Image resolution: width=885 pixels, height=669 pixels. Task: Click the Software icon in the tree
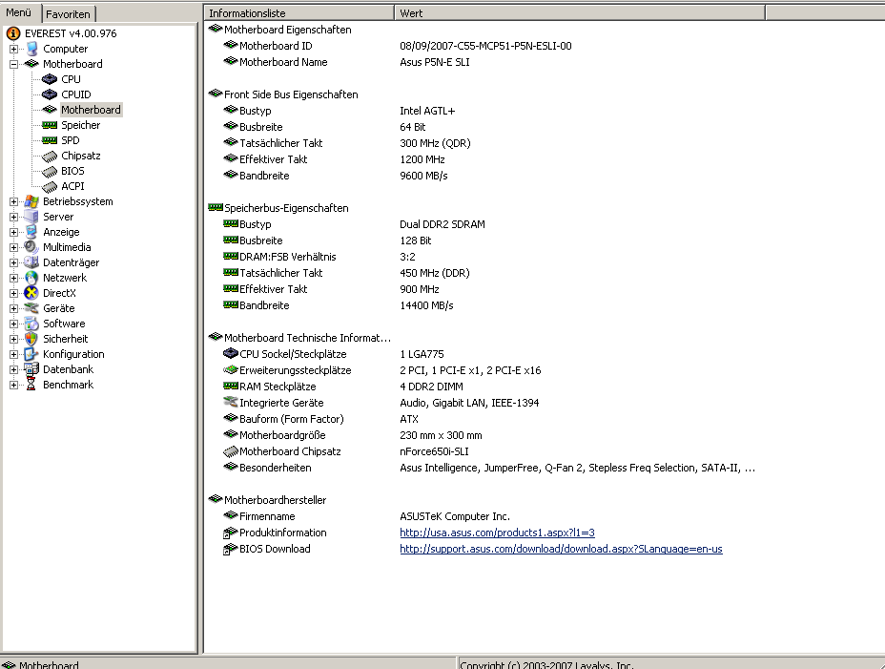point(31,324)
